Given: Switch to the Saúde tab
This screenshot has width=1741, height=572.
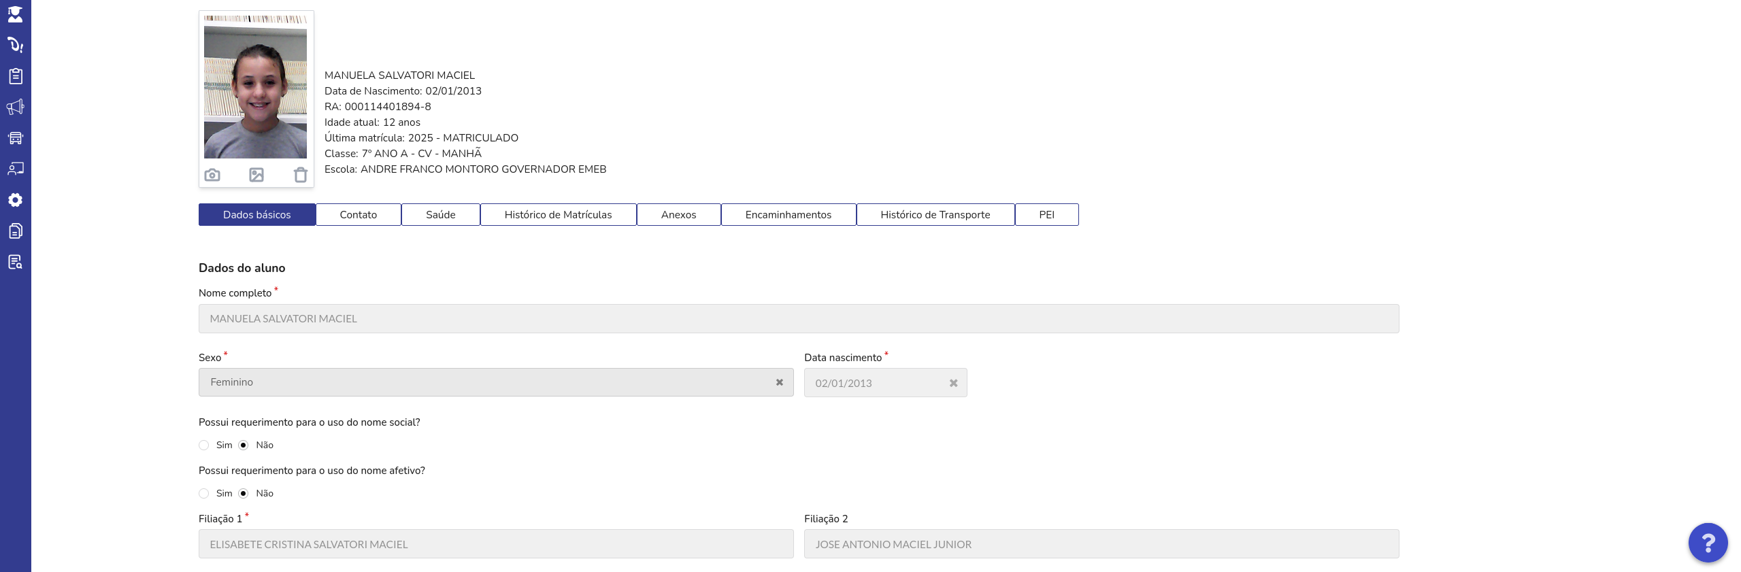Looking at the screenshot, I should tap(441, 215).
